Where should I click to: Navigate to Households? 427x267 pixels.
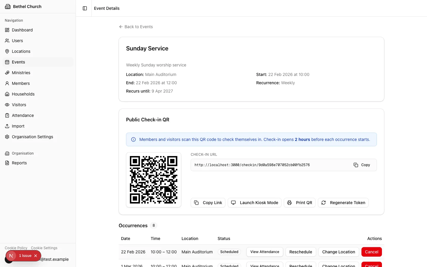(x=38, y=94)
